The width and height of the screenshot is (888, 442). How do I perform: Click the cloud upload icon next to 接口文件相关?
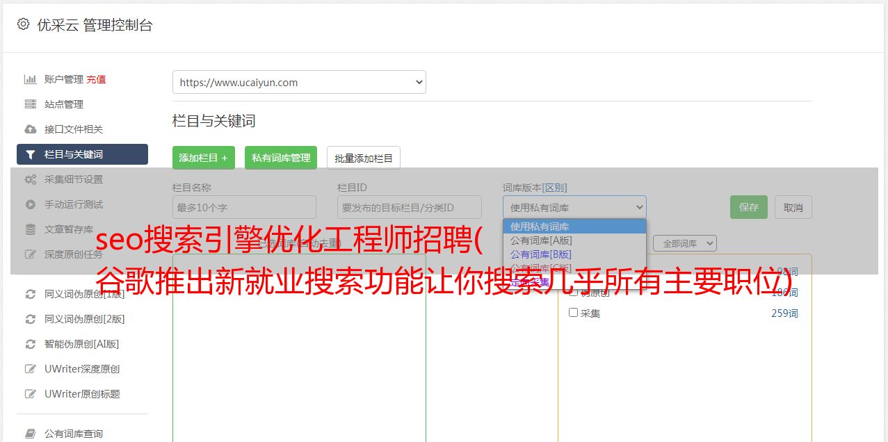coord(31,129)
